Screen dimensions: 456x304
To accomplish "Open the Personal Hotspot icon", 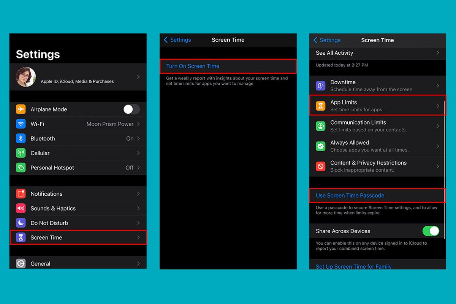I will pyautogui.click(x=21, y=167).
